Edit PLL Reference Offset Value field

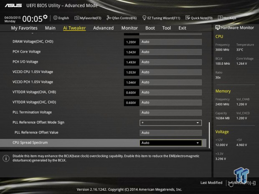(170, 133)
